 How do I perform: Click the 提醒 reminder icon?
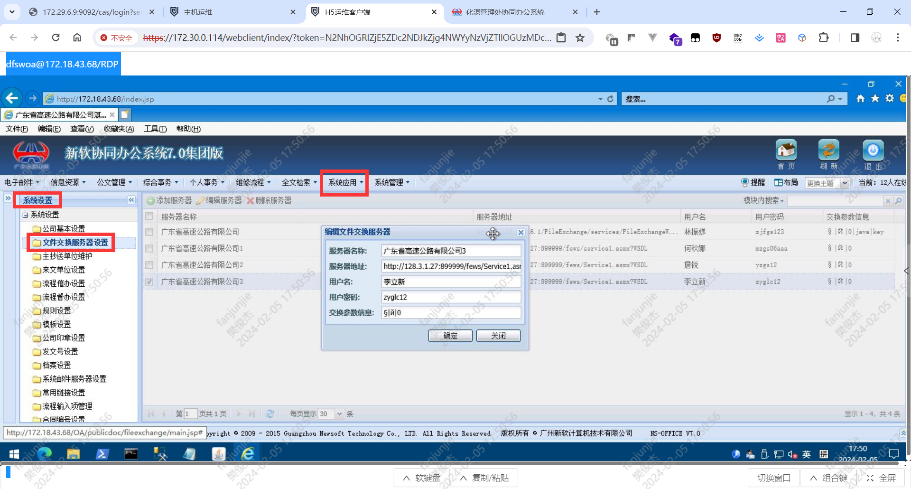coord(753,182)
